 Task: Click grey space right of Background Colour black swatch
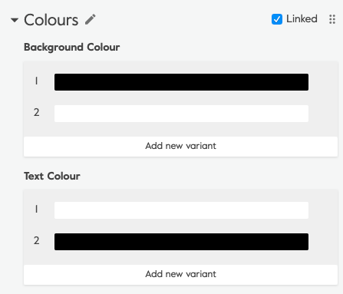click(323, 82)
